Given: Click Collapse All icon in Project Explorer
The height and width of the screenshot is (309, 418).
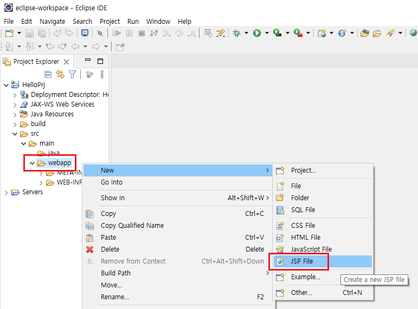Looking at the screenshot, I should click(x=48, y=74).
